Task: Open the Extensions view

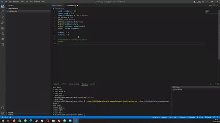Action: (x=3, y=28)
